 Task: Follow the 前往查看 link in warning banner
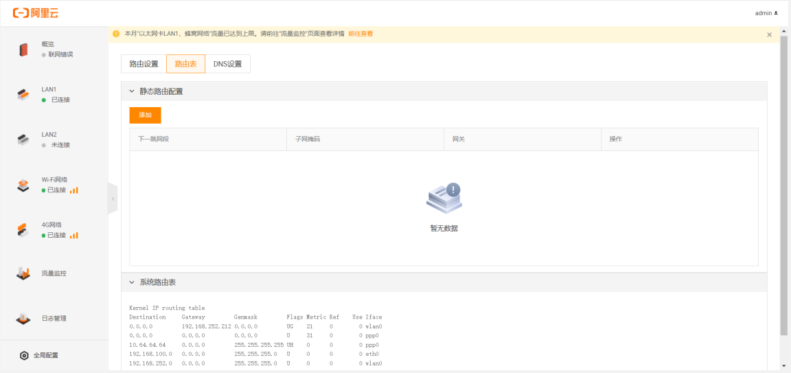[x=360, y=34]
